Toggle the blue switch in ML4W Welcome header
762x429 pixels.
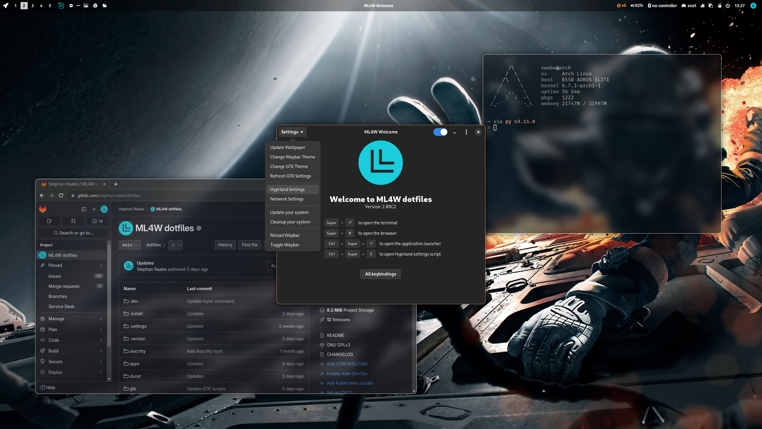440,132
